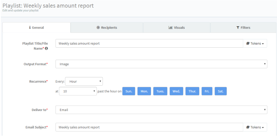Expand the Deliver to dropdown
This screenshot has height=139, width=277.
click(161, 110)
